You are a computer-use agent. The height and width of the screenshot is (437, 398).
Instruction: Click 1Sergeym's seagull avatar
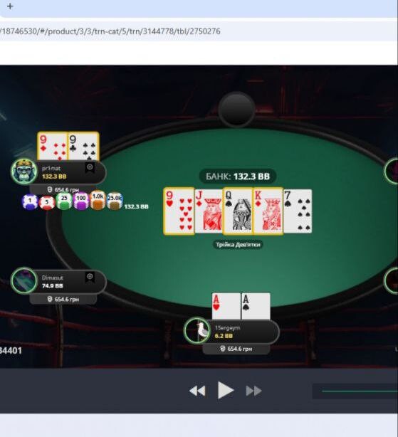click(197, 330)
